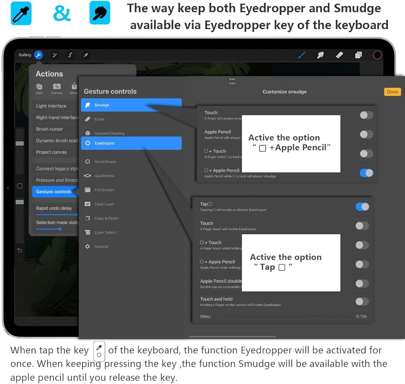Go back to Gallery

coord(25,55)
